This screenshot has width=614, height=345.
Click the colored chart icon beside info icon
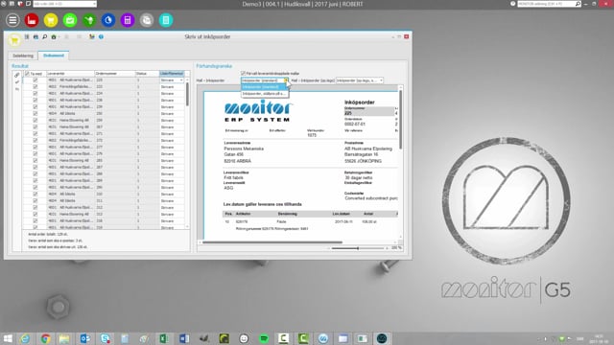pyautogui.click(x=92, y=36)
